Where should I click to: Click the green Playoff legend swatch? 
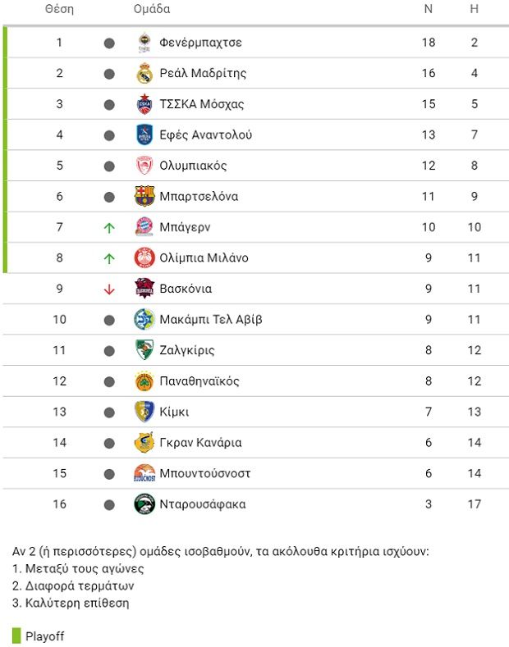(x=16, y=636)
